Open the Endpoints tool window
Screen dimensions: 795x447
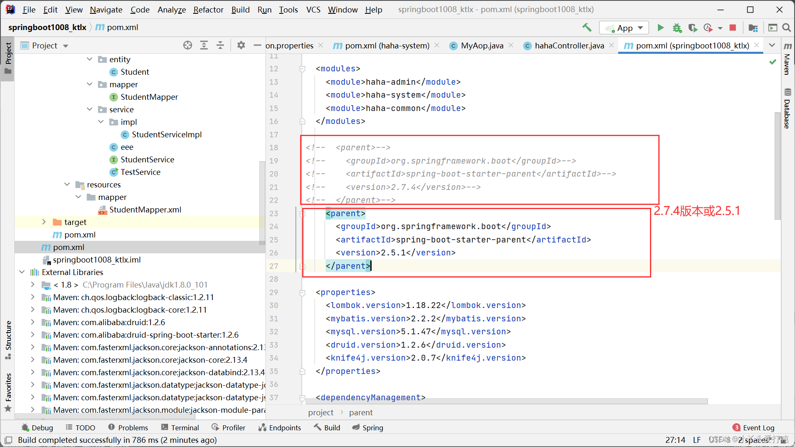(x=280, y=427)
